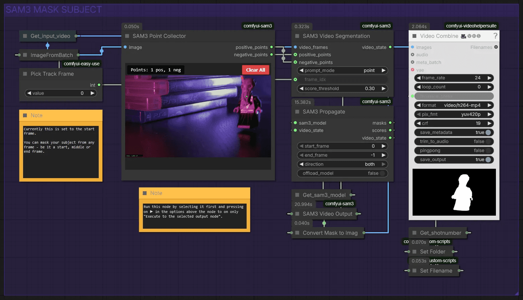Viewport: 523px width, 300px height.
Task: Increase end_frame with right arrow
Action: tap(383, 155)
